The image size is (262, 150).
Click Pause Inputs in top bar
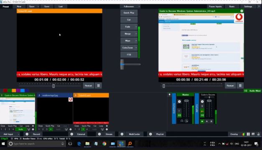tap(215, 7)
